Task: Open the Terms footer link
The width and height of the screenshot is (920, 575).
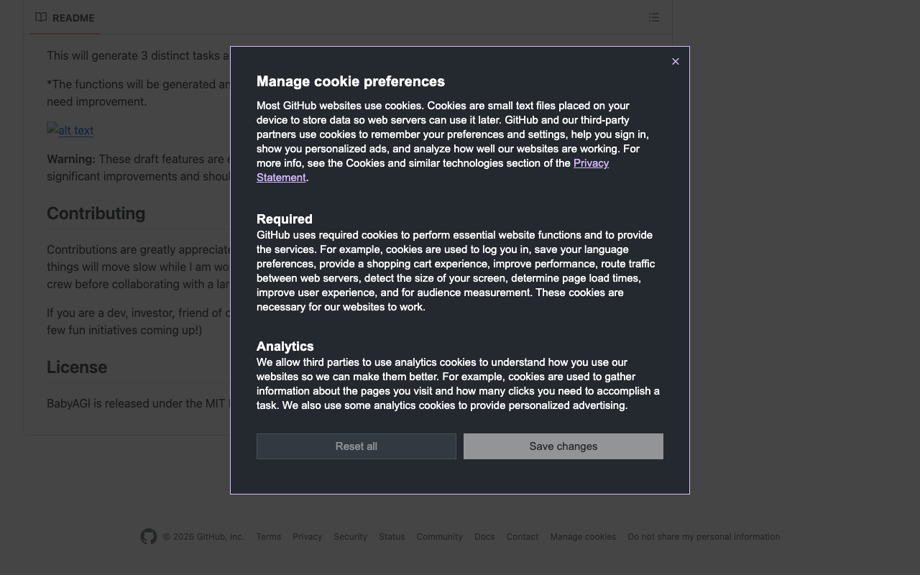Action: 269,537
